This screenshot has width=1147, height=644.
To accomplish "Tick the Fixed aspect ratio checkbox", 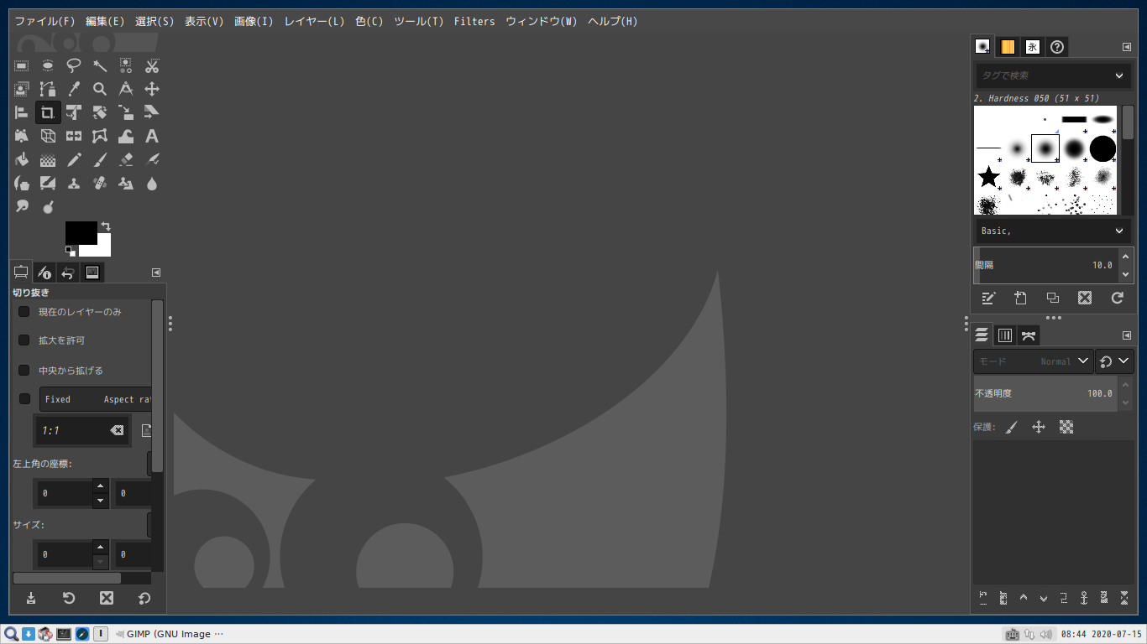I will [24, 399].
